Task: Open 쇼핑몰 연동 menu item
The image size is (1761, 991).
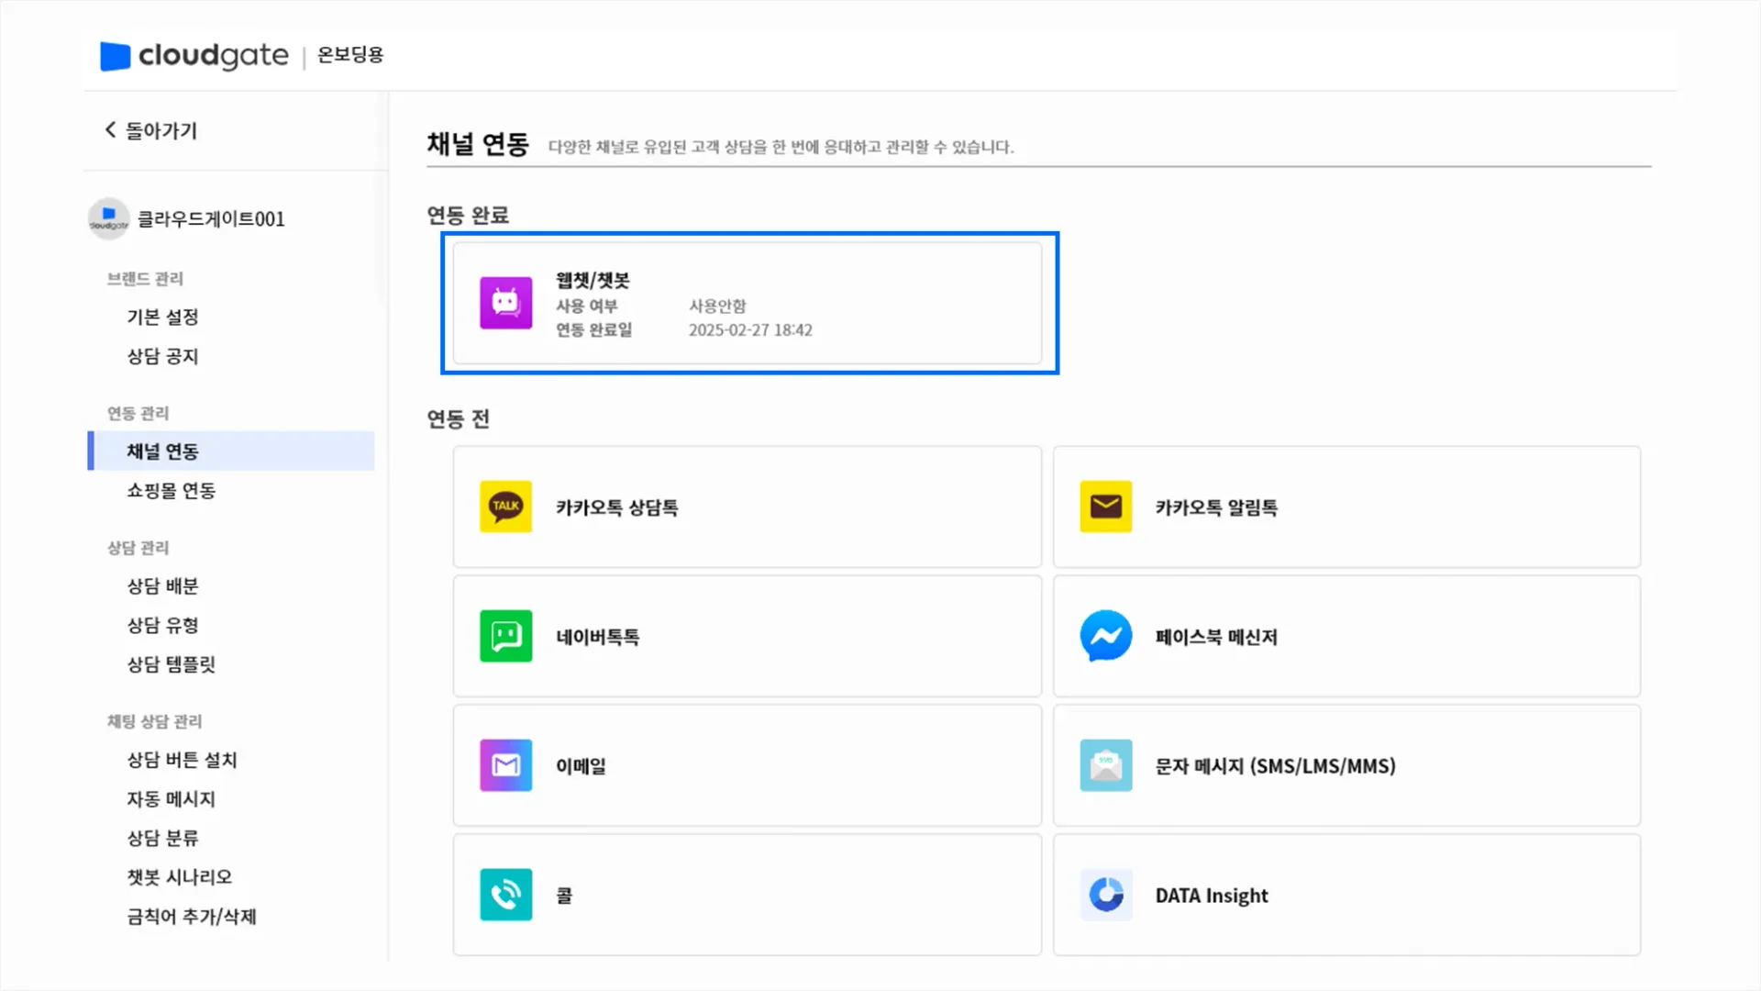Action: [170, 490]
